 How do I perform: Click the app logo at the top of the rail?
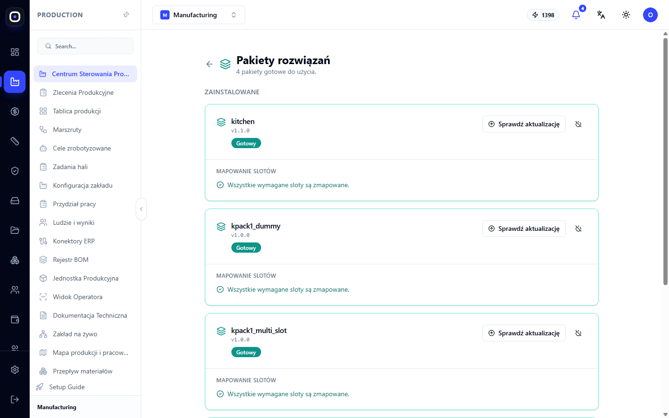15,17
